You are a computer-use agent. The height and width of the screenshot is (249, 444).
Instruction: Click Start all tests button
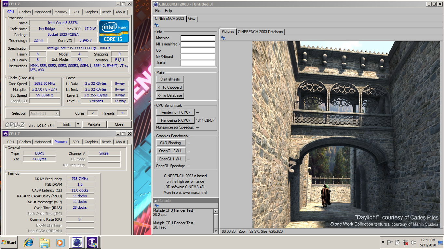[170, 79]
